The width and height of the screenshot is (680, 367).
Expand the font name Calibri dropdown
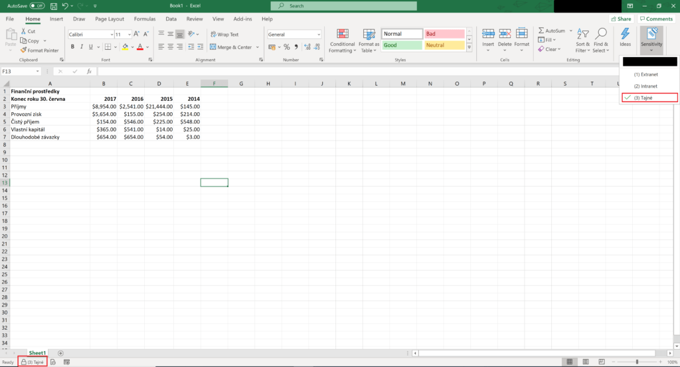click(111, 35)
